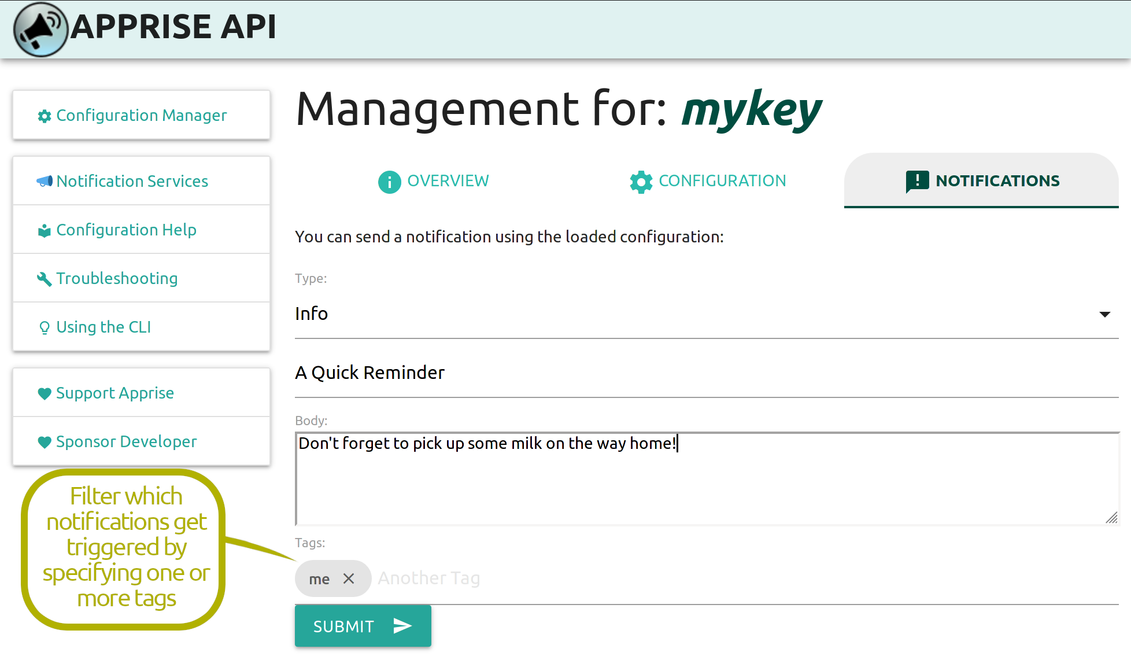Switch to the Overview tab
The image size is (1131, 656).
click(x=433, y=181)
